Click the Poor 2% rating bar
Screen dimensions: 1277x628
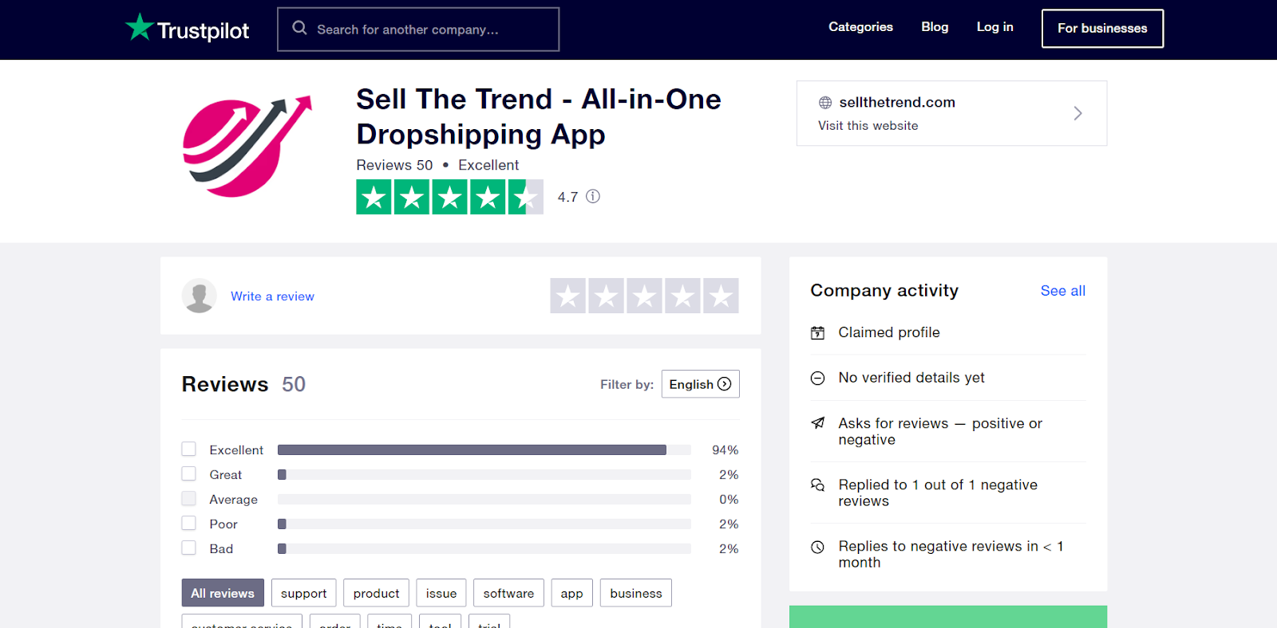484,524
